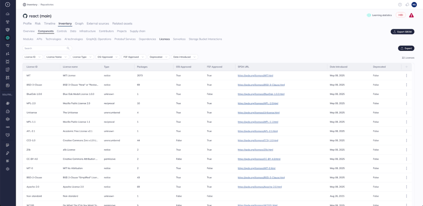Open the help question mark icon

[x=400, y=5]
